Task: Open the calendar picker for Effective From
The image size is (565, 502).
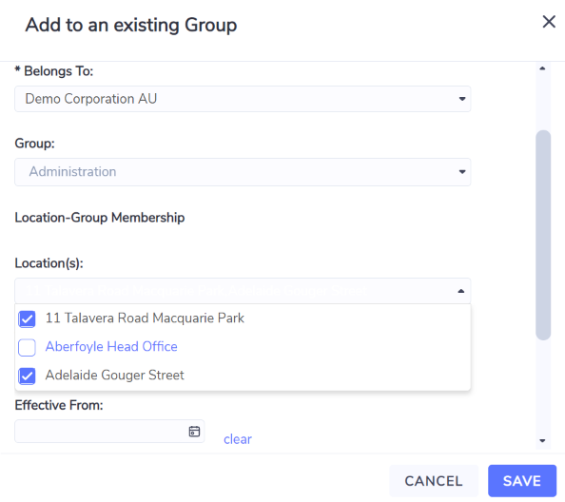Action: pos(194,431)
